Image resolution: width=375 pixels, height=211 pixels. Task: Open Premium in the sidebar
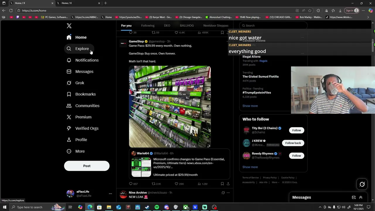[x=79, y=117]
